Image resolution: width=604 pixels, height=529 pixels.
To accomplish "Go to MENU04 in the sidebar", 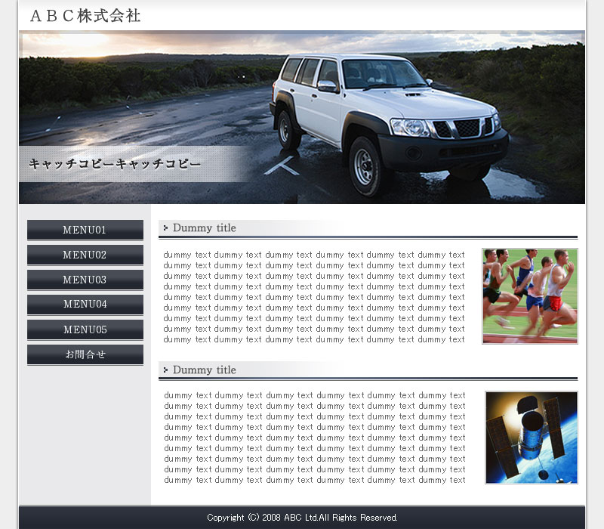I will point(85,305).
